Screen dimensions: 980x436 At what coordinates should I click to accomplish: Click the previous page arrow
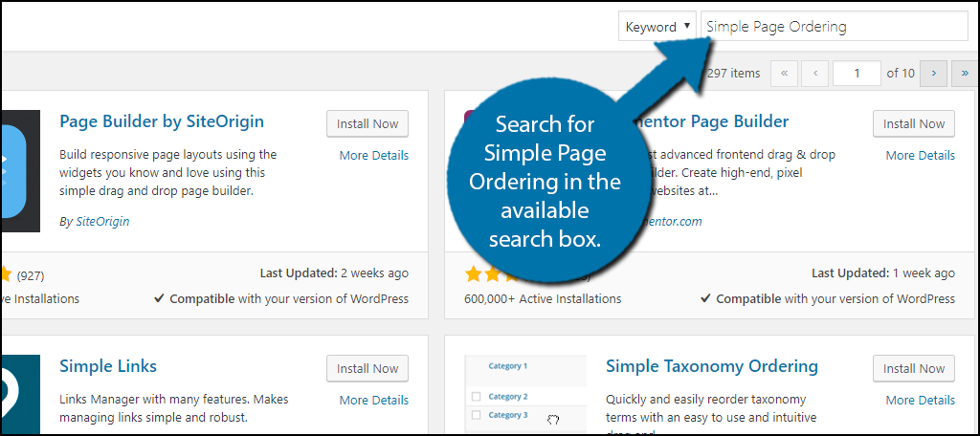(x=814, y=73)
